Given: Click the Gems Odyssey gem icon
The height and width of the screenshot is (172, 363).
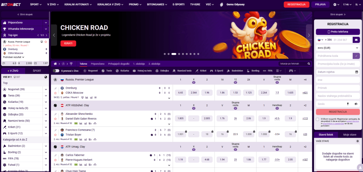Looking at the screenshot, I should 222,4.
